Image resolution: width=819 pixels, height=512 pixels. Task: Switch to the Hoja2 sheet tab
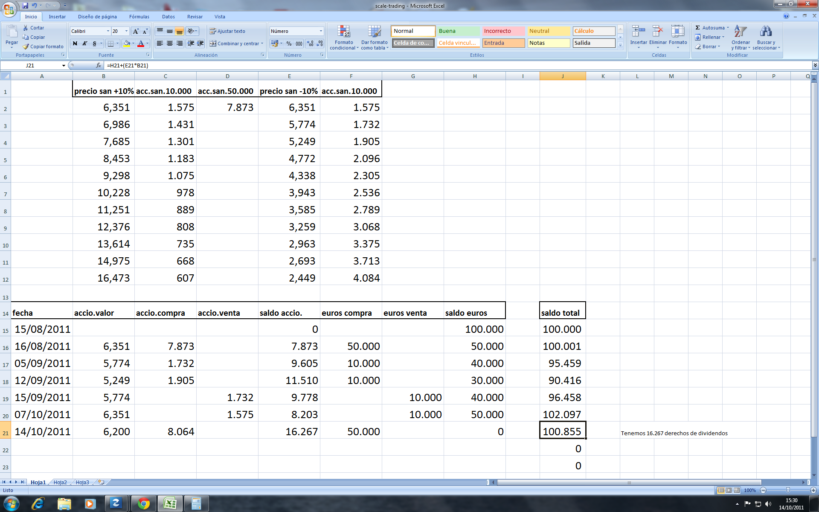point(60,482)
